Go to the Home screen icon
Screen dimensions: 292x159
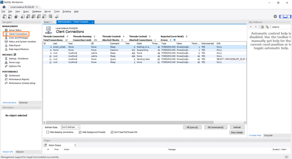pyautogui.click(x=4, y=7)
